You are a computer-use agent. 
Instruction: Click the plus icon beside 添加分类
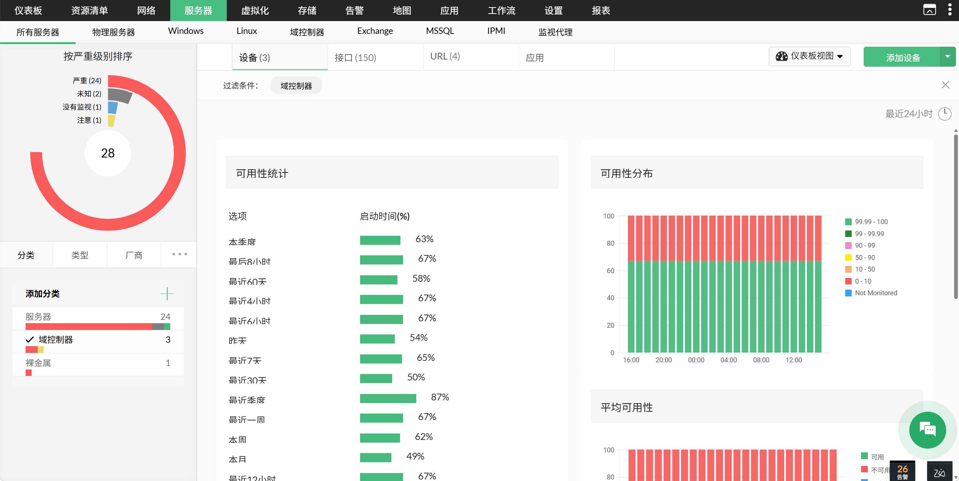click(x=166, y=293)
